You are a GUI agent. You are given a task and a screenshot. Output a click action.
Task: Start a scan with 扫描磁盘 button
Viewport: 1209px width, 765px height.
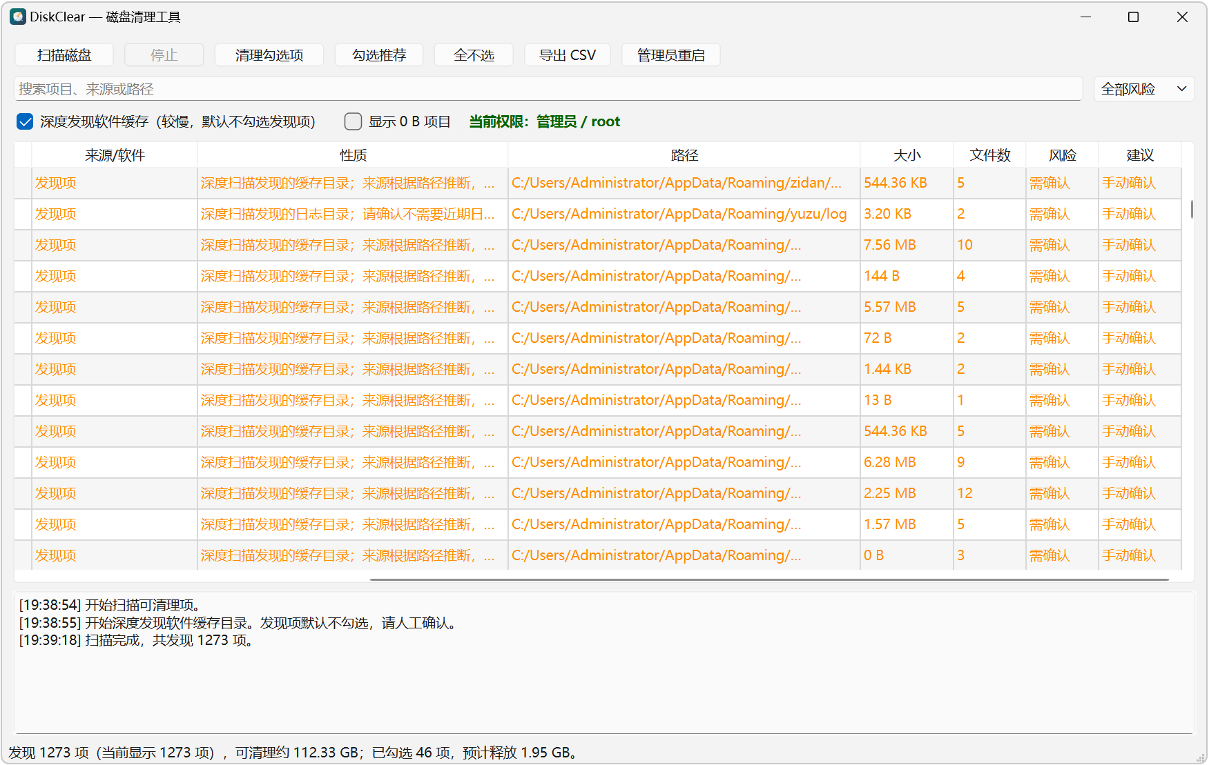click(64, 55)
